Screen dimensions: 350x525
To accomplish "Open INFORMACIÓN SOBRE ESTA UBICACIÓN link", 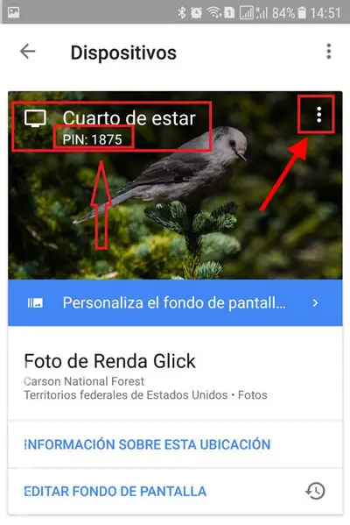I will point(147,444).
